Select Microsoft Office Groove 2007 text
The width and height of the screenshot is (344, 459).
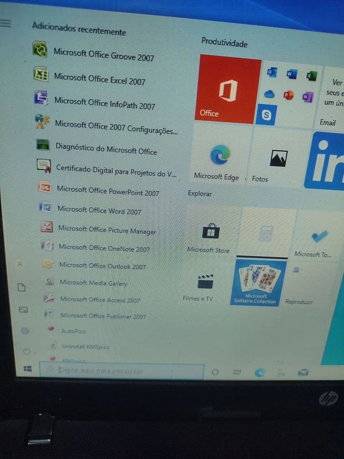[104, 55]
